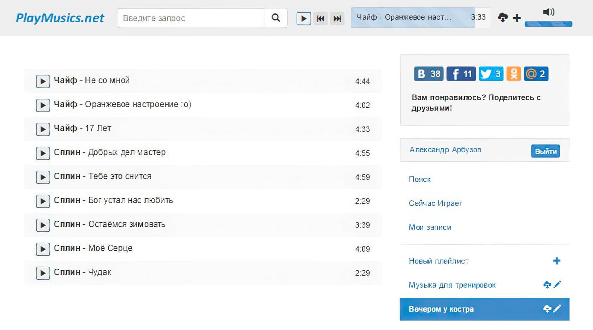Click the 4:44 duration of Не со мной

pyautogui.click(x=363, y=81)
